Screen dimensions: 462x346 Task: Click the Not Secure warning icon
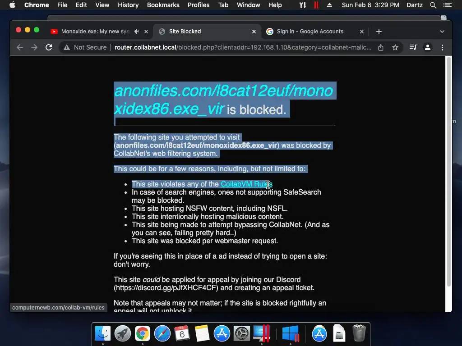[x=67, y=47]
